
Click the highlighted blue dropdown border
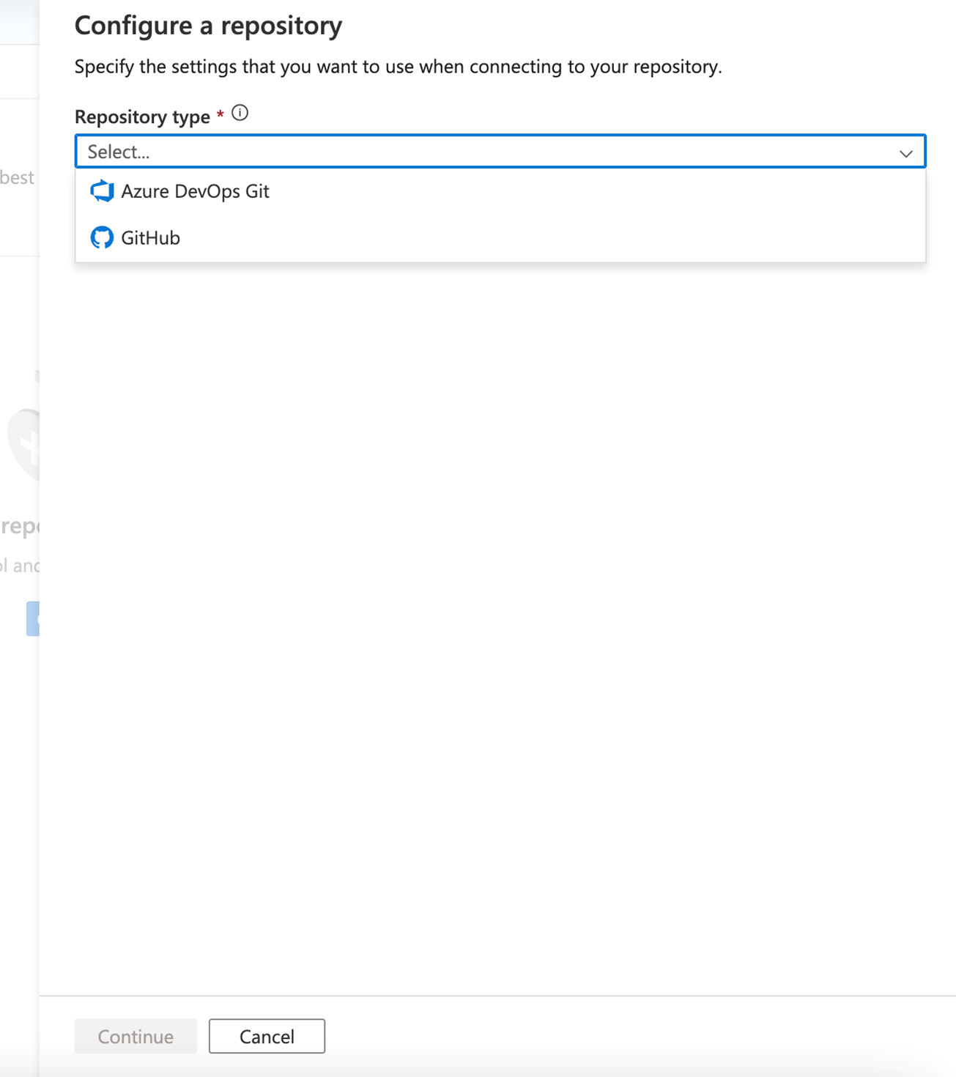(x=500, y=136)
